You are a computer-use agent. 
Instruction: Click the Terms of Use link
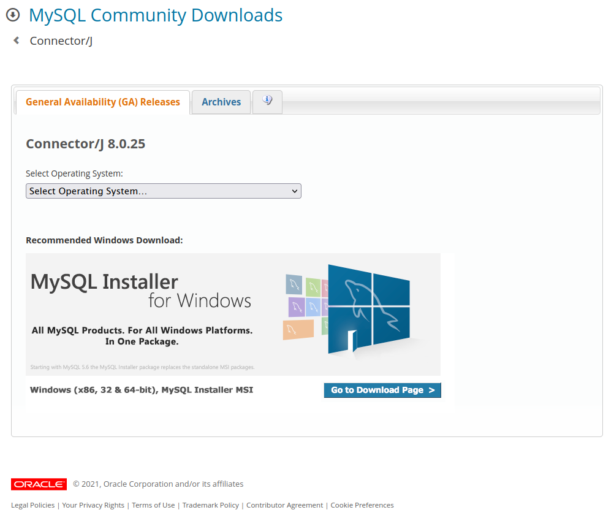click(153, 505)
